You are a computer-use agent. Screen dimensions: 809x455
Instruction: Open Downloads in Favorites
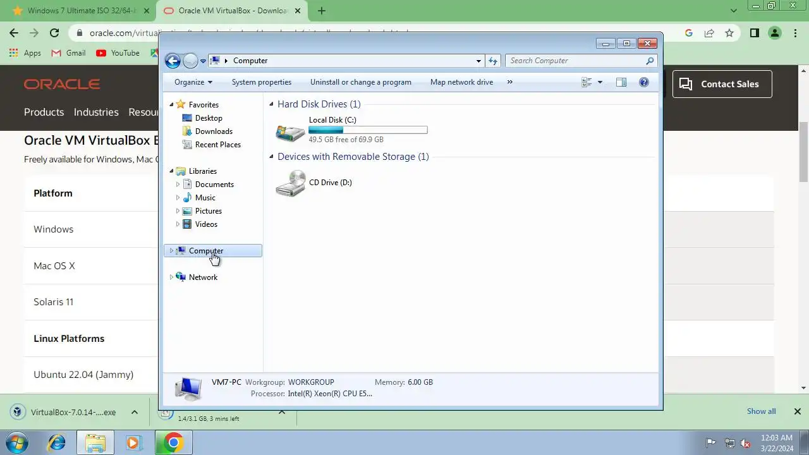click(214, 131)
